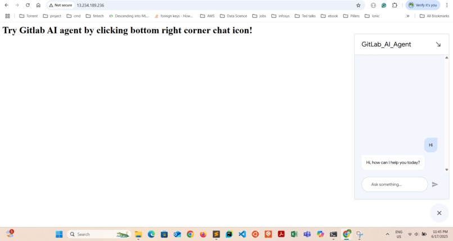Click the chat scrollbar up arrow
The height and width of the screenshot is (241, 453).
click(447, 57)
